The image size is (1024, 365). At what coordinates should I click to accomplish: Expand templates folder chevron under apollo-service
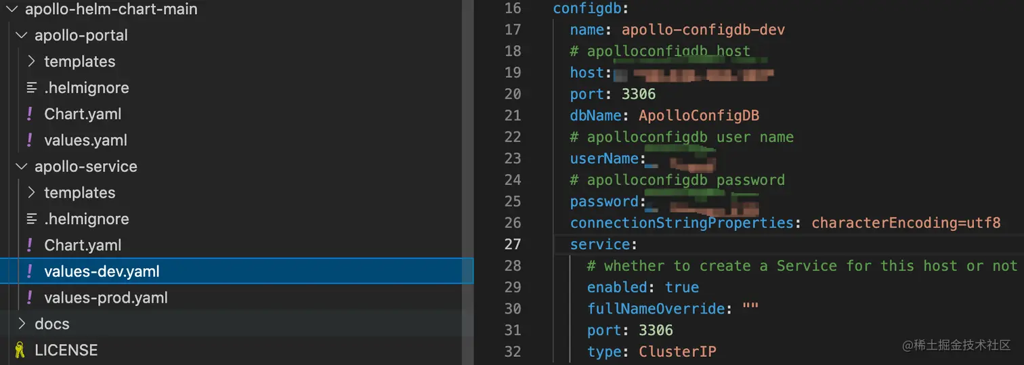pos(30,193)
